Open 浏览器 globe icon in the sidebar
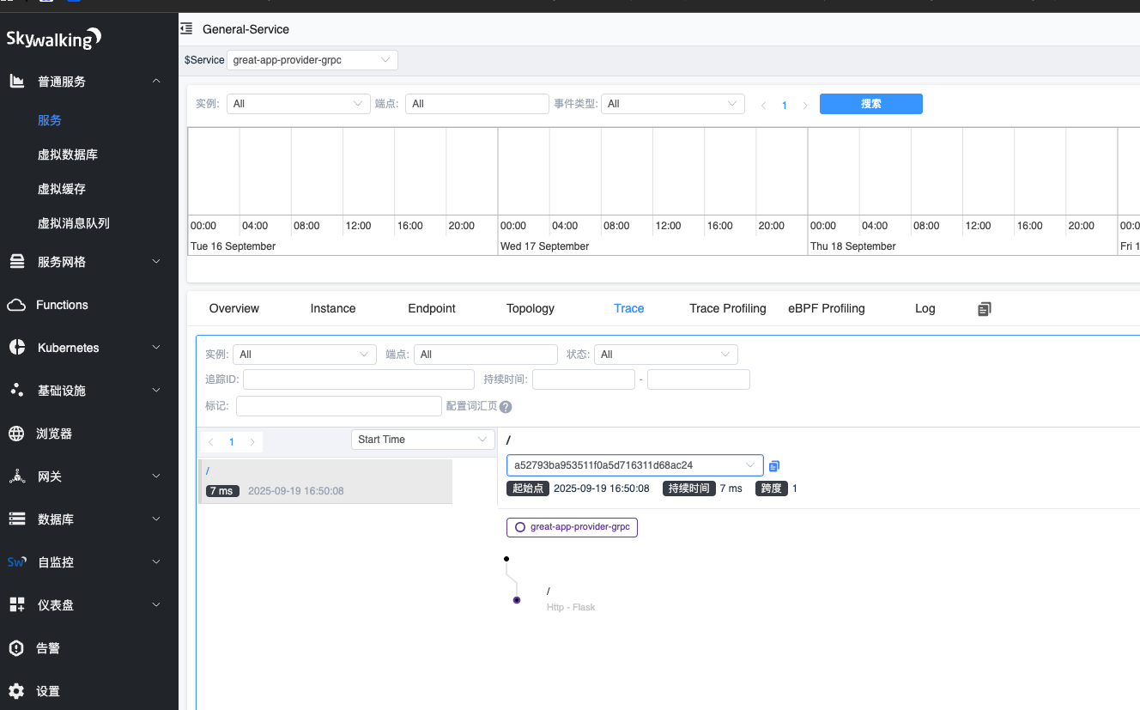Image resolution: width=1140 pixels, height=710 pixels. [16, 434]
